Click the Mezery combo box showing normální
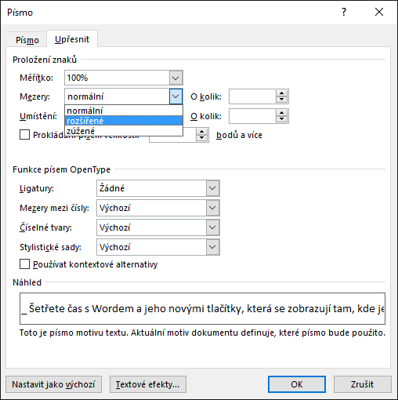This screenshot has width=398, height=400. tap(124, 96)
